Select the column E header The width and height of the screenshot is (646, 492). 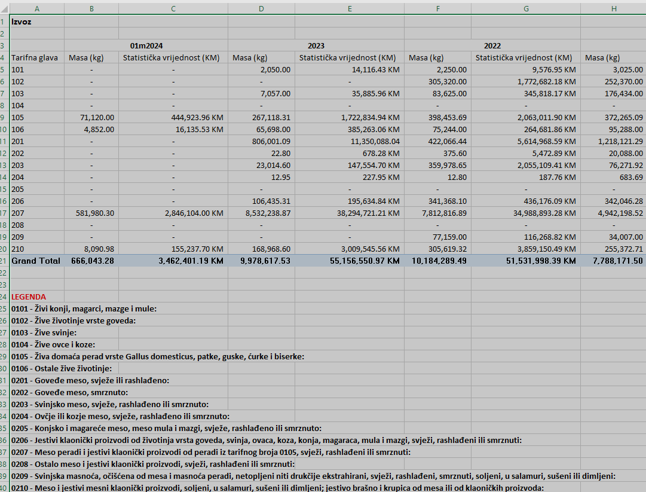coord(349,8)
